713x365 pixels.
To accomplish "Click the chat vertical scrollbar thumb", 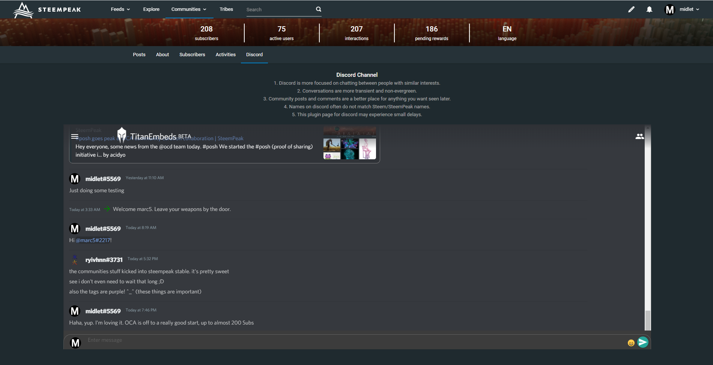I will pos(648,320).
